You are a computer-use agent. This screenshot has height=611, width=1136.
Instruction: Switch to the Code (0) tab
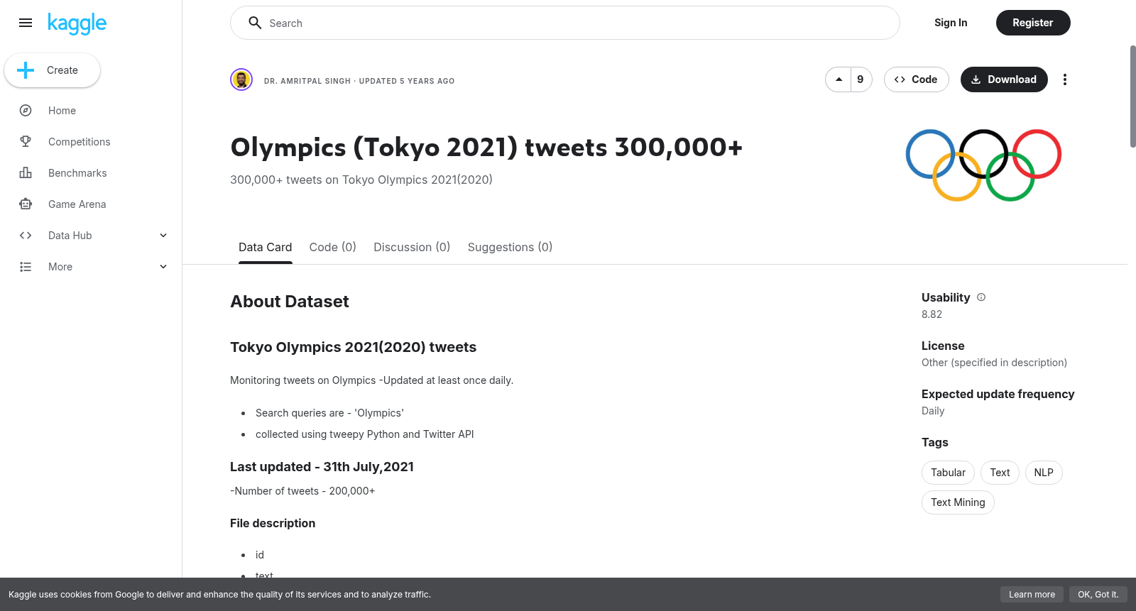[x=332, y=247]
